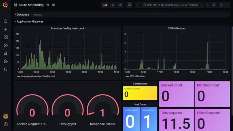Click the dashboard vertical scrollbar

click(232, 71)
